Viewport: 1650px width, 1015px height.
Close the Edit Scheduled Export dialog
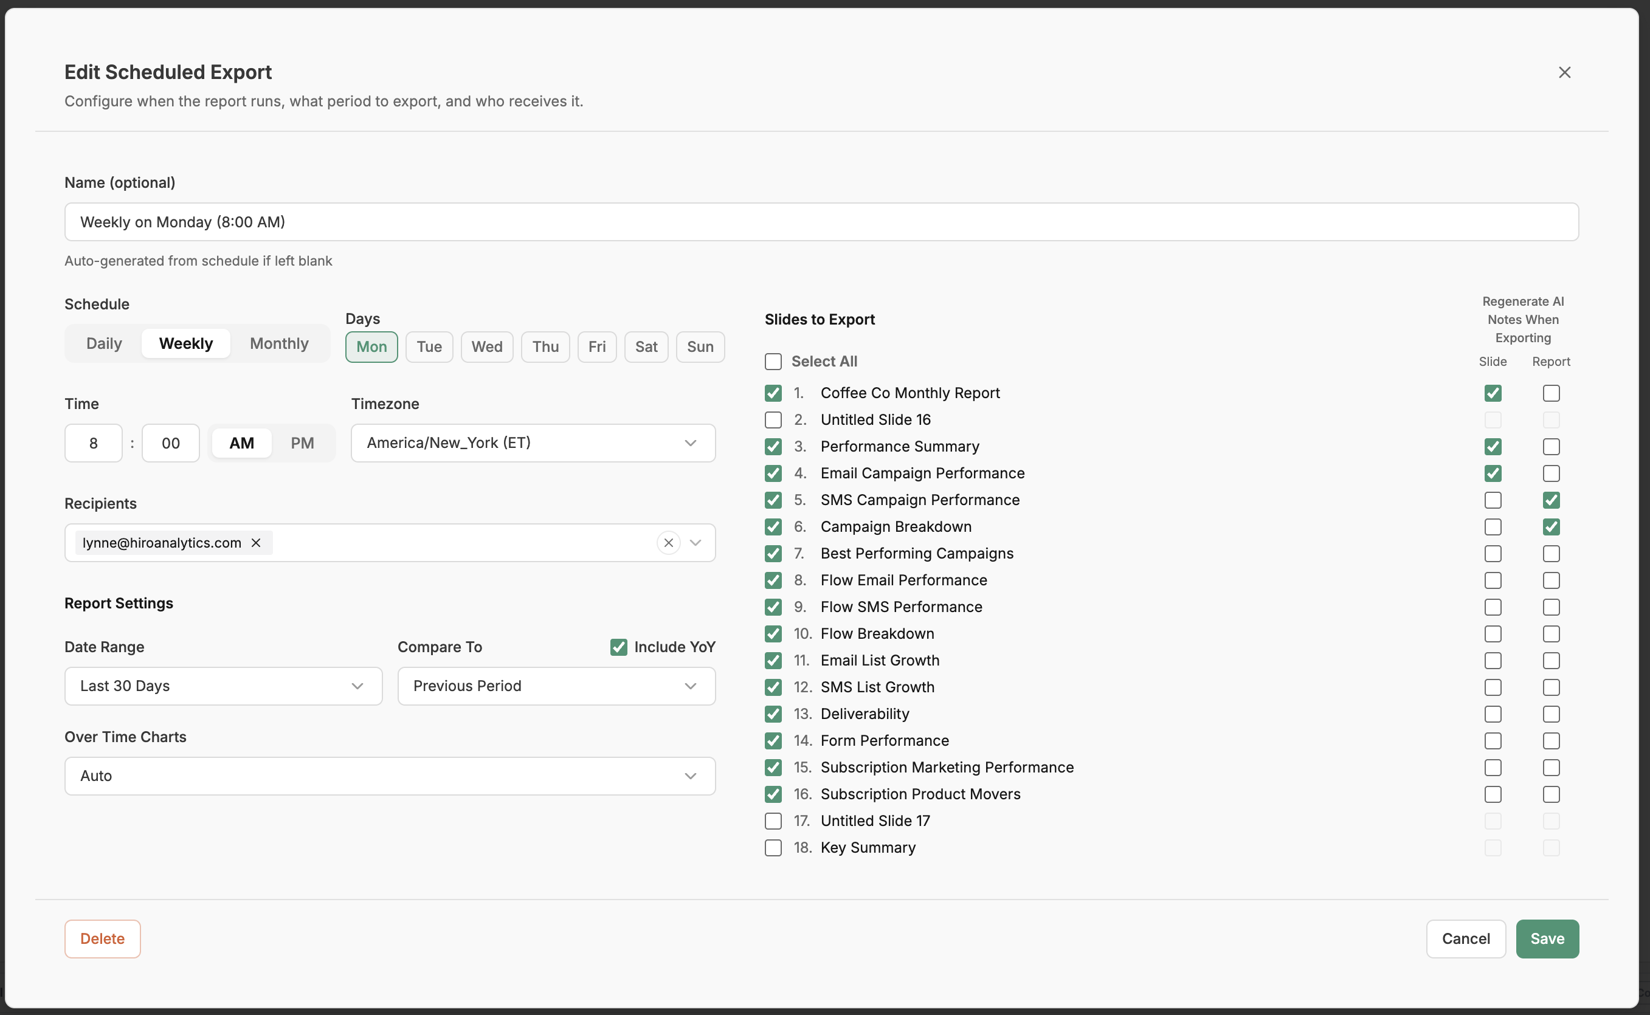point(1564,72)
